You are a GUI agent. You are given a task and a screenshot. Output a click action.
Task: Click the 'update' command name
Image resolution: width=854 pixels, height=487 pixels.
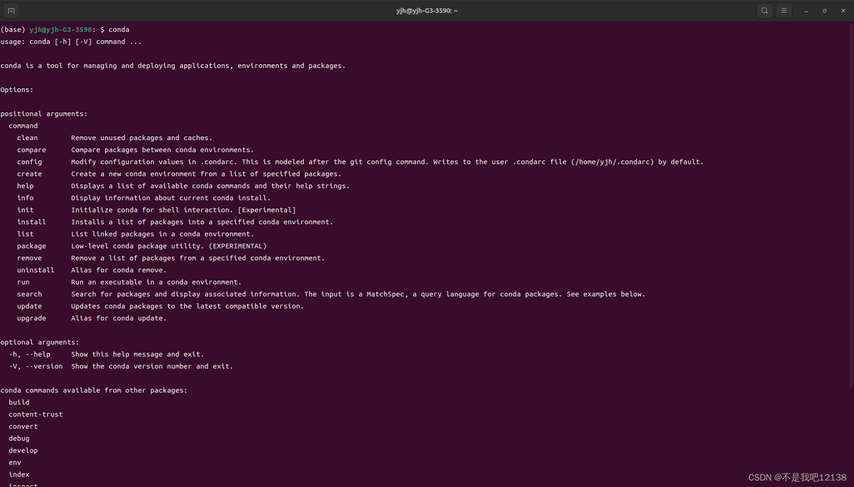[x=30, y=306]
